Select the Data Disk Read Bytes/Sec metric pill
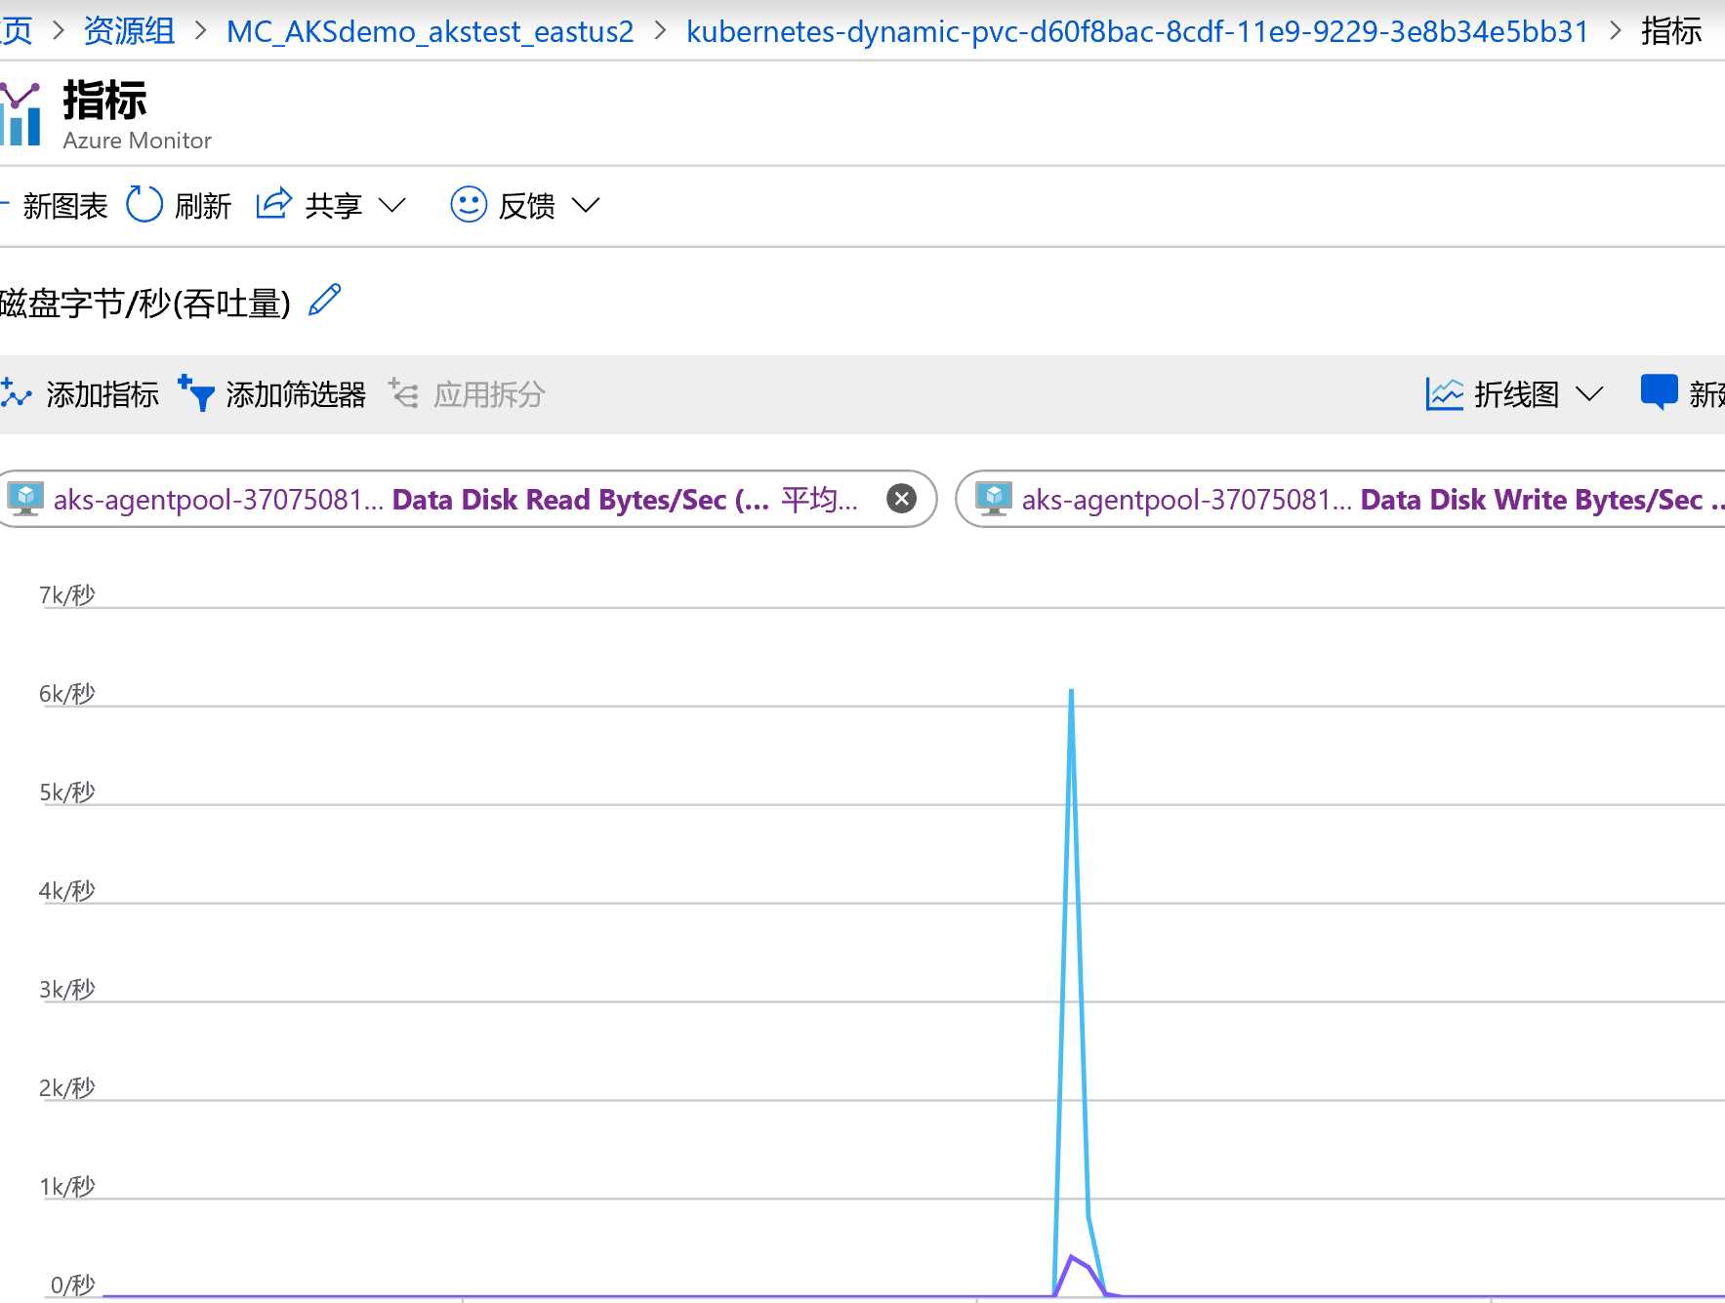Image resolution: width=1725 pixels, height=1303 pixels. [467, 499]
